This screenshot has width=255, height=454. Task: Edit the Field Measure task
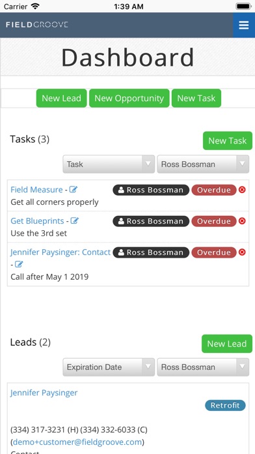click(74, 190)
